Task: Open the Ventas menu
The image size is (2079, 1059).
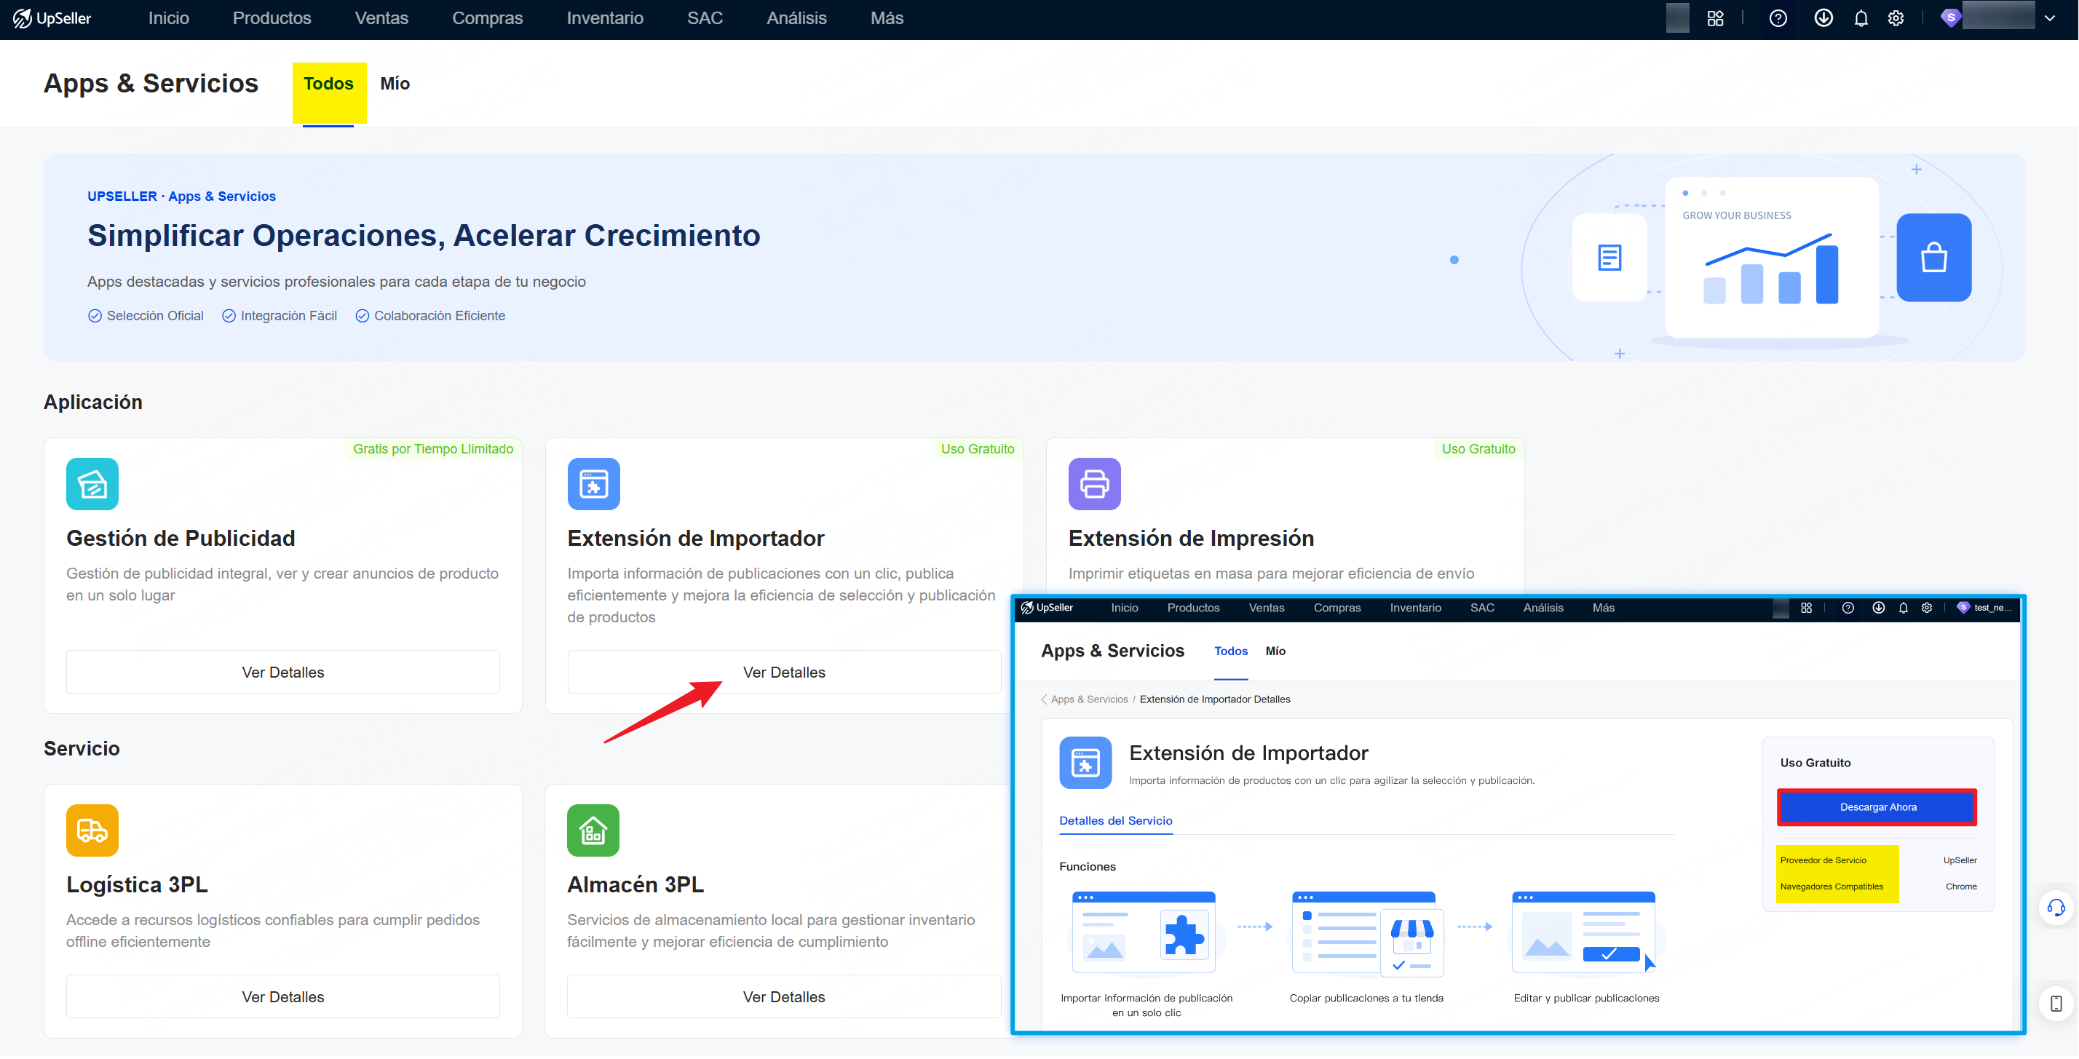Action: point(381,19)
